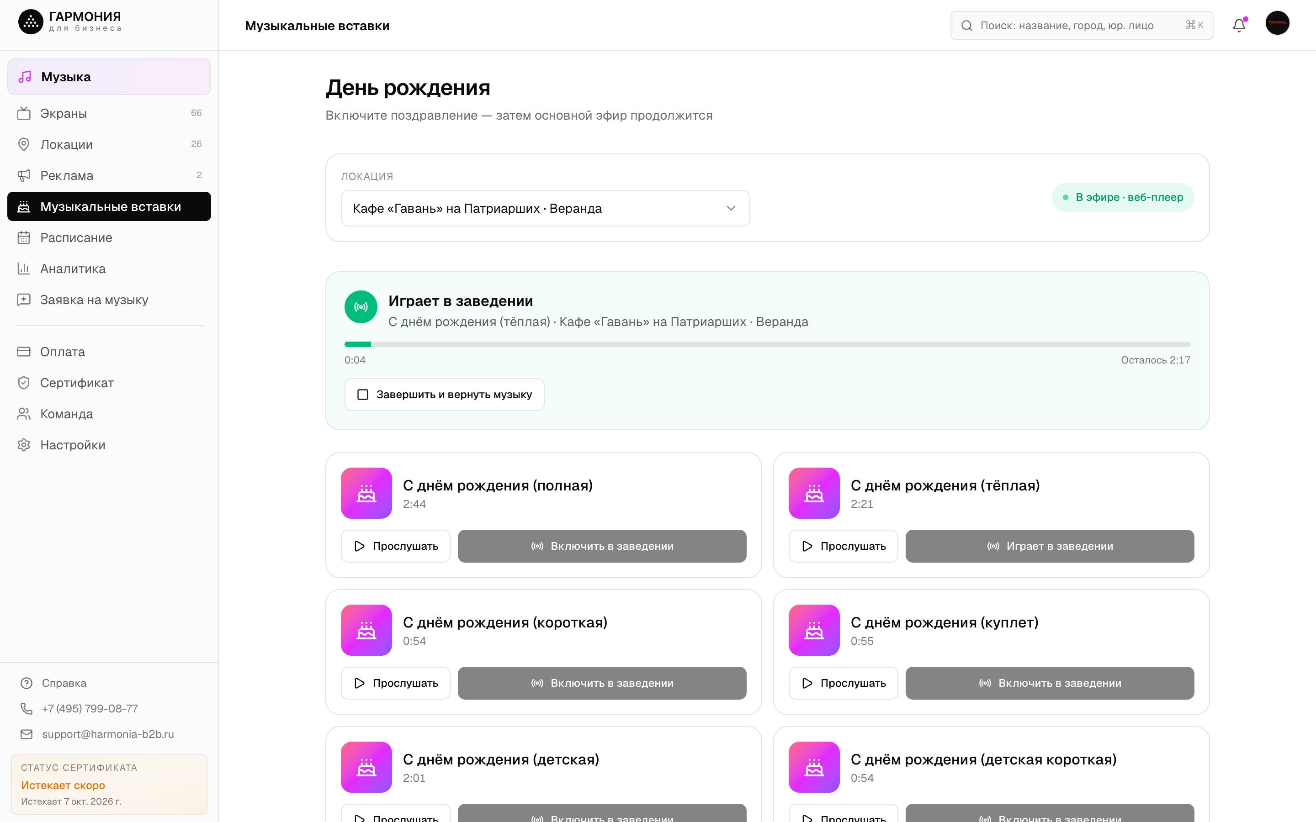Click the cake icon of «С днём рождения (куплет)»
The width and height of the screenshot is (1316, 822).
(814, 630)
